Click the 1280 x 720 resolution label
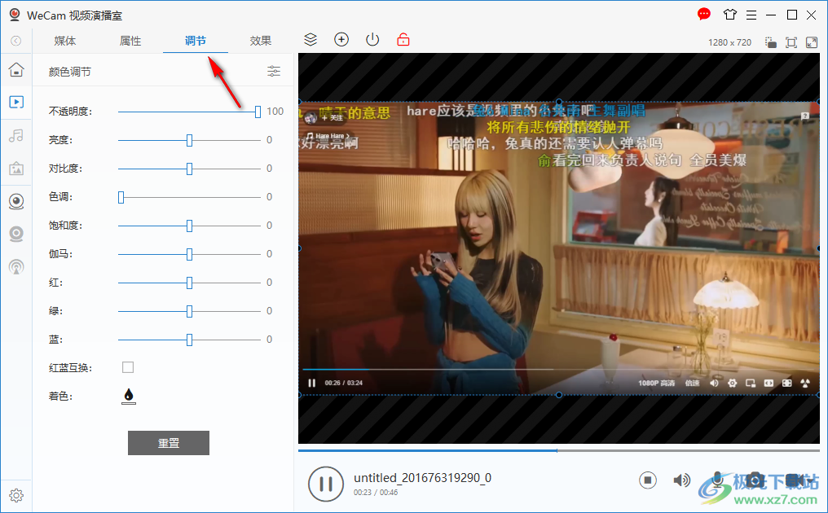 point(729,42)
